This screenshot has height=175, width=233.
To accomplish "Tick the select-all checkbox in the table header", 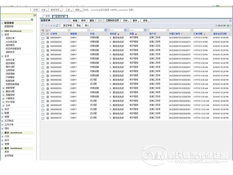I will point(43,34).
